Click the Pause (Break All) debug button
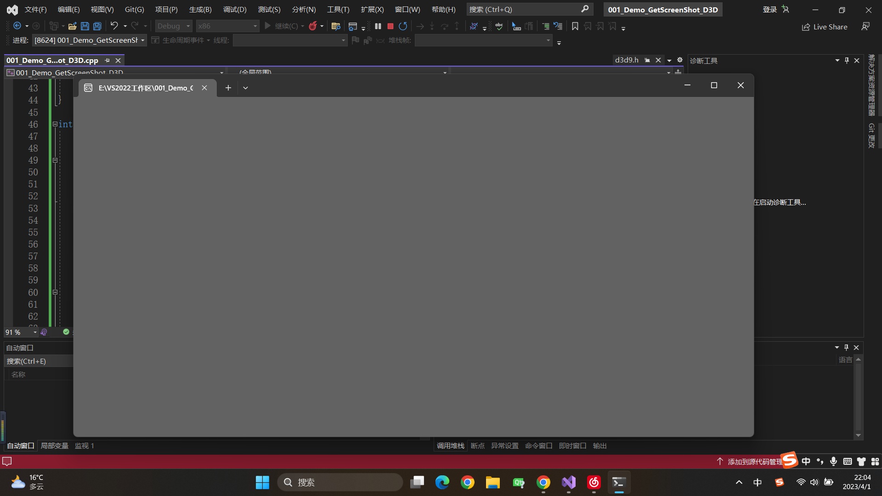This screenshot has width=882, height=496. pos(378,26)
